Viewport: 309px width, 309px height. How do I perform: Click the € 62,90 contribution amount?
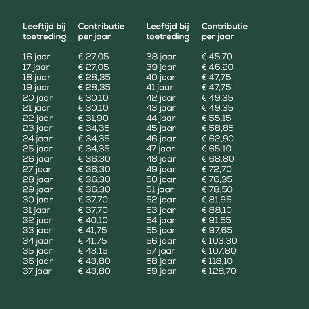click(x=217, y=139)
